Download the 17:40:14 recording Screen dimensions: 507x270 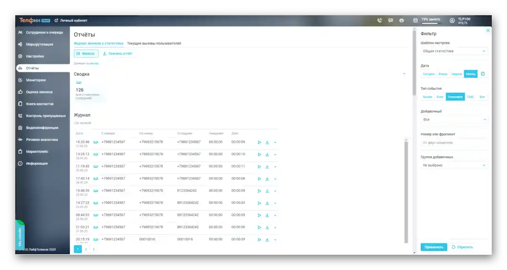tap(267, 179)
